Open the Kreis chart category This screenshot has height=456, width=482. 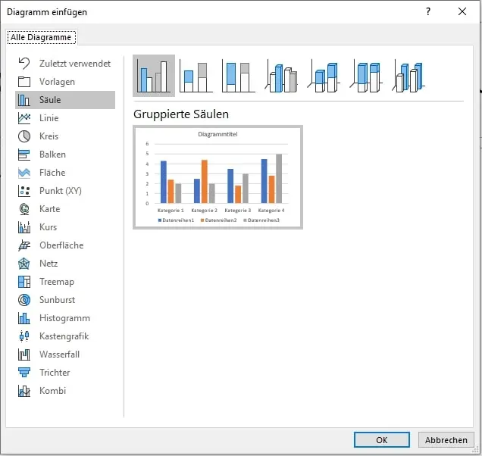tap(49, 136)
